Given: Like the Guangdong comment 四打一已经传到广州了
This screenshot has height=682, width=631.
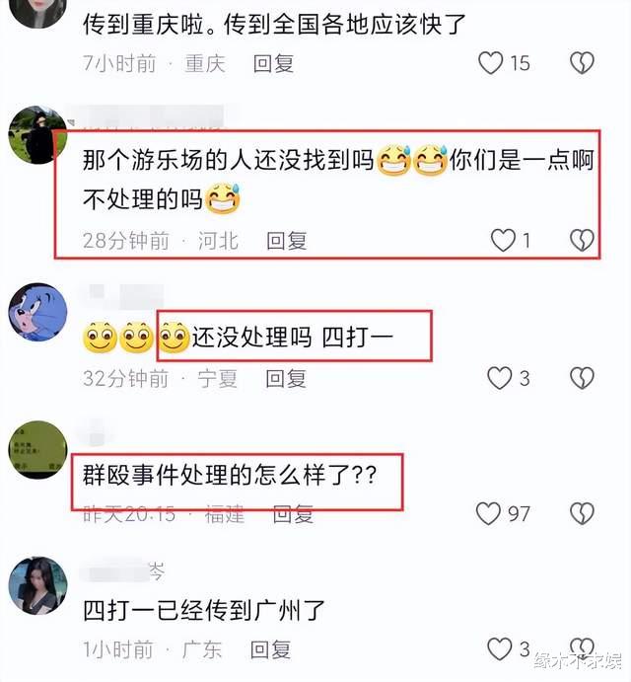Looking at the screenshot, I should pos(499,649).
